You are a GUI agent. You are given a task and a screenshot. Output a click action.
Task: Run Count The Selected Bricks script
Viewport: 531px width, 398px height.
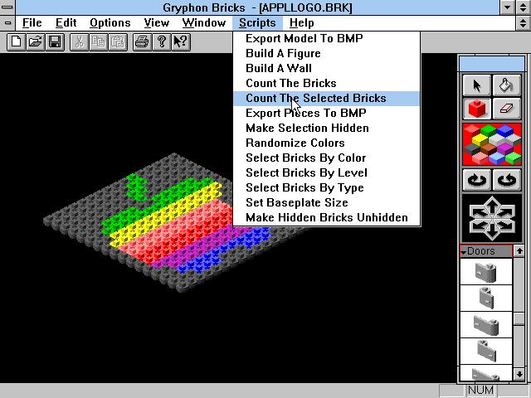click(326, 98)
